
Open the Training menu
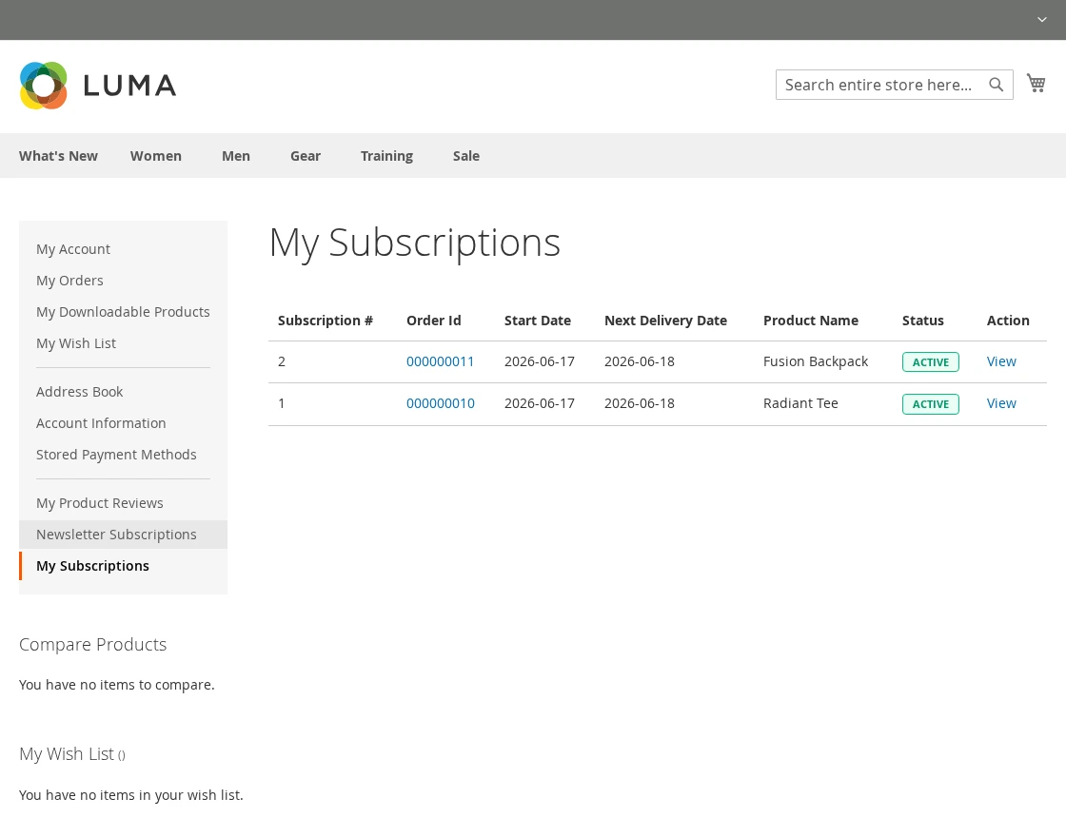click(386, 156)
